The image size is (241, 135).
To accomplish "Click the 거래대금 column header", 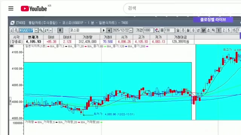I will coord(180,37).
